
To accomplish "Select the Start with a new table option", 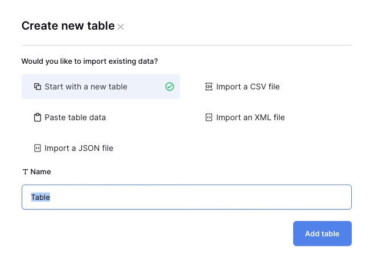I will click(86, 87).
